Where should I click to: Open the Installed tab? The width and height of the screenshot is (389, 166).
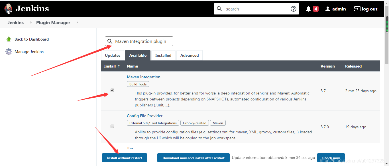163,55
